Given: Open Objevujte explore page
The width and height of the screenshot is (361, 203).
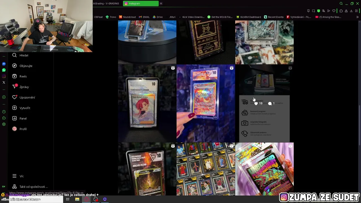Looking at the screenshot, I should click(22, 66).
